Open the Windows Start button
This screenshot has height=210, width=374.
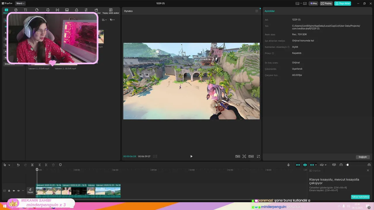pos(4,206)
